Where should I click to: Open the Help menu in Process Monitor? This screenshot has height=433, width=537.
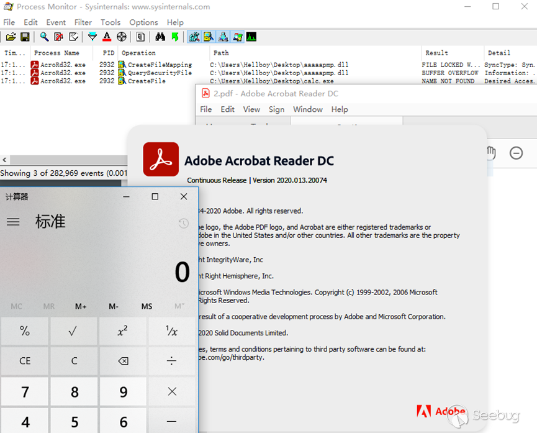[x=175, y=22]
